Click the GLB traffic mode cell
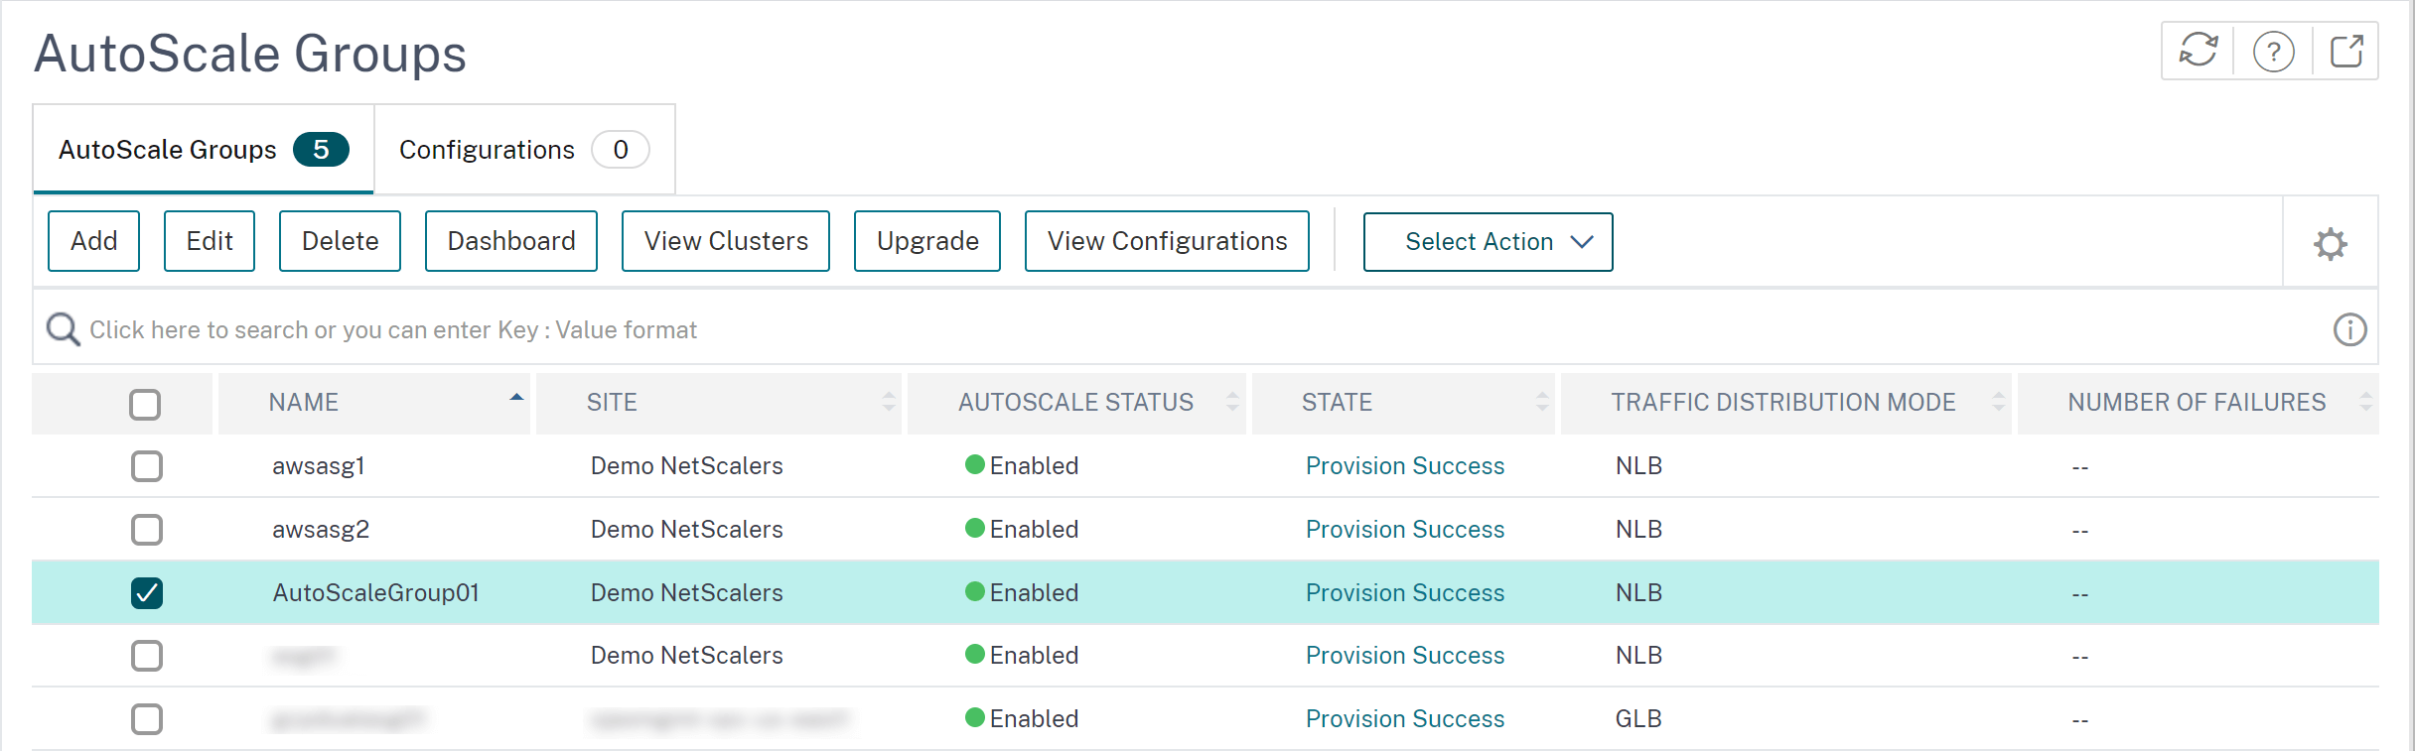Viewport: 2415px width, 751px height. pos(1637,718)
